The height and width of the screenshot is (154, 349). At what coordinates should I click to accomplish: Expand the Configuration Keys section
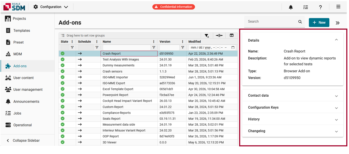coord(293,107)
